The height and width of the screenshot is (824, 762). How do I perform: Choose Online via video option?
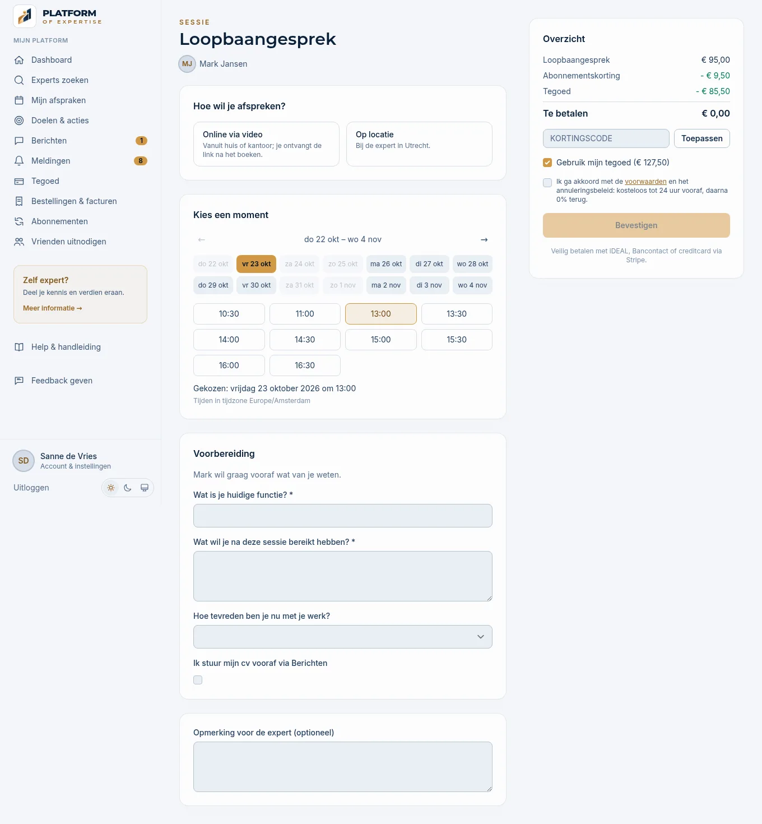click(266, 144)
